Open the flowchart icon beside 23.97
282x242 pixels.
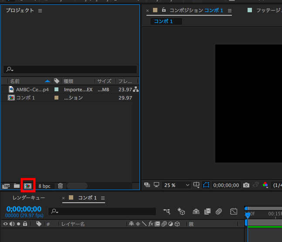tap(136, 90)
